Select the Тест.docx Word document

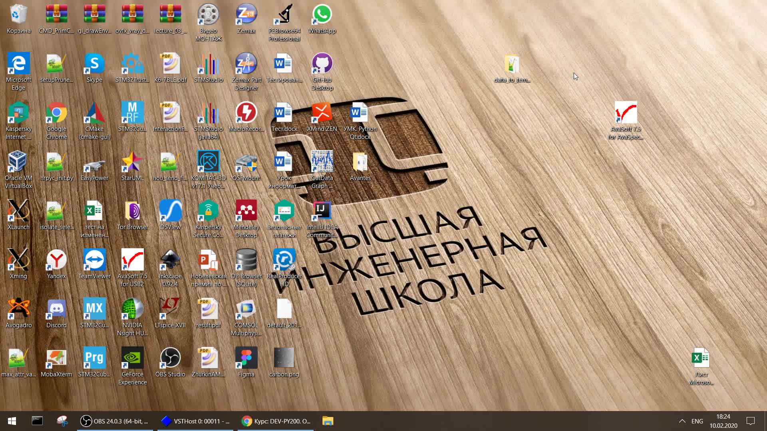pyautogui.click(x=284, y=117)
